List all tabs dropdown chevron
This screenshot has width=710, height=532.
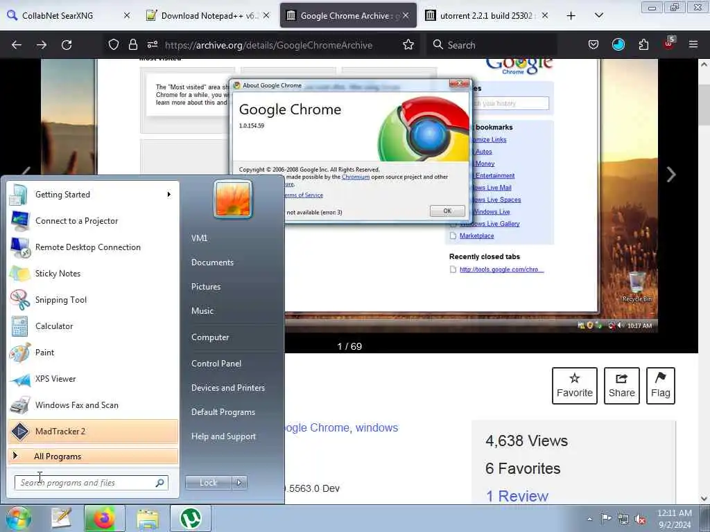coord(598,15)
